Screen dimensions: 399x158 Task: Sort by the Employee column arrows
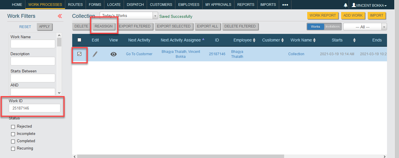click(254, 40)
